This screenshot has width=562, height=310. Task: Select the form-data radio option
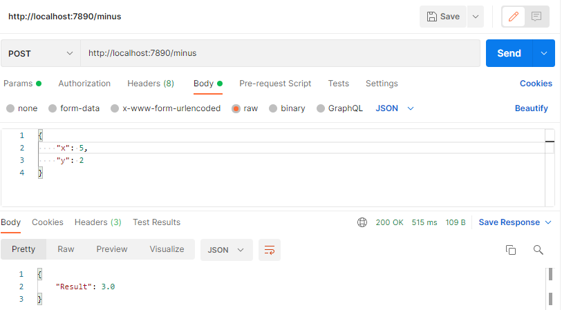click(x=53, y=108)
